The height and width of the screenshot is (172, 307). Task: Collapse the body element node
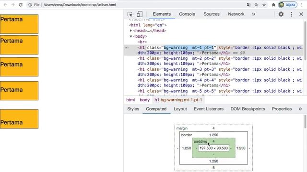click(x=131, y=36)
